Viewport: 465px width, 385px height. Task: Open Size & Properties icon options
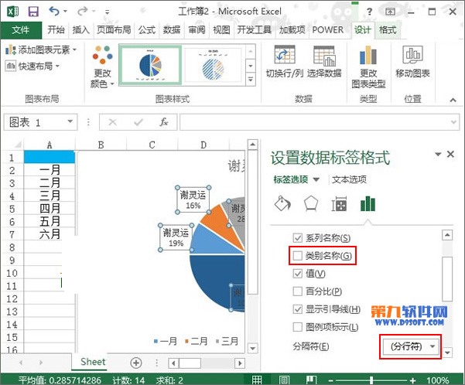339,204
